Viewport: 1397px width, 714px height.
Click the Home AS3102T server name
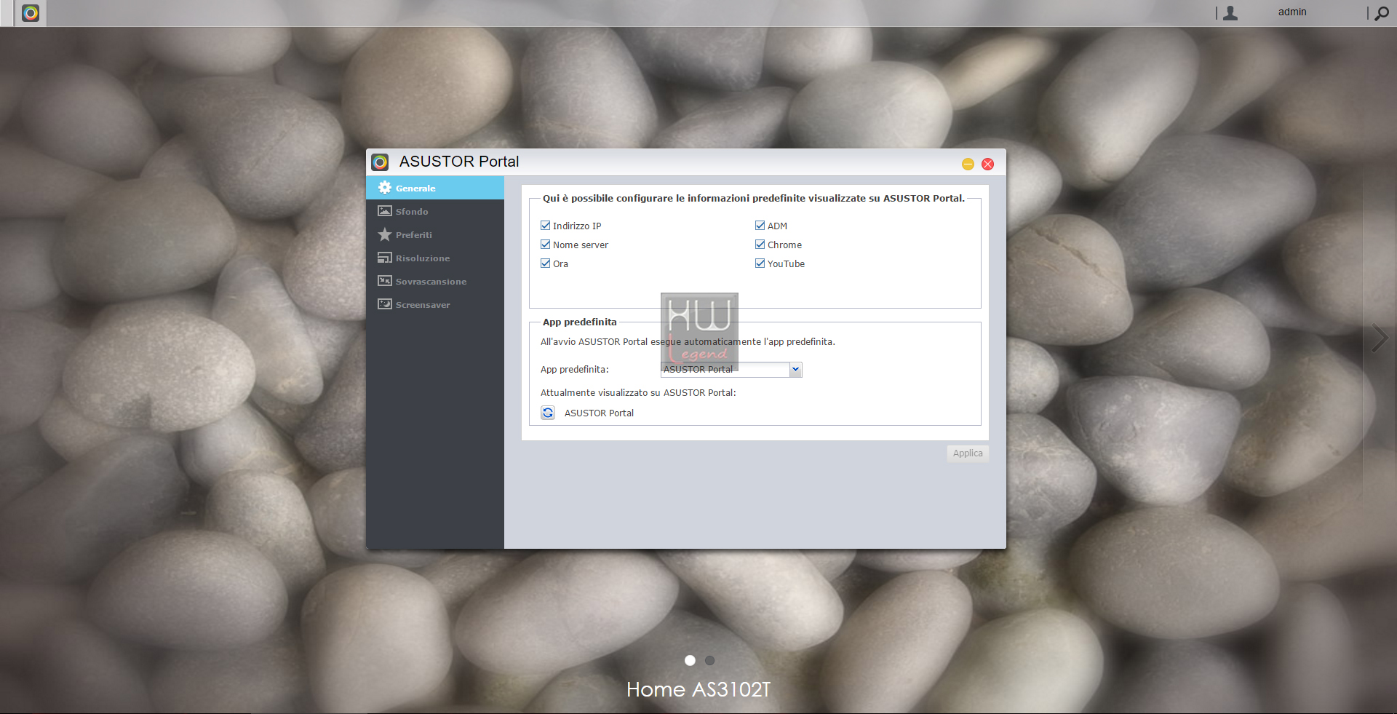(698, 689)
